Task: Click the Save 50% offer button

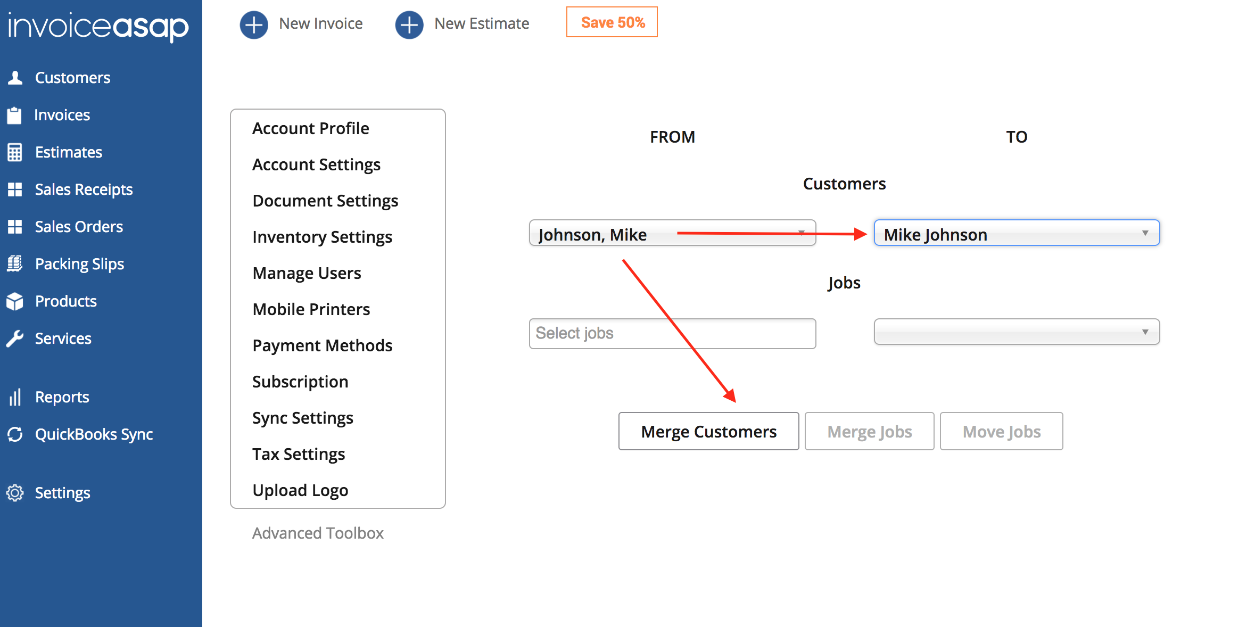Action: [612, 22]
